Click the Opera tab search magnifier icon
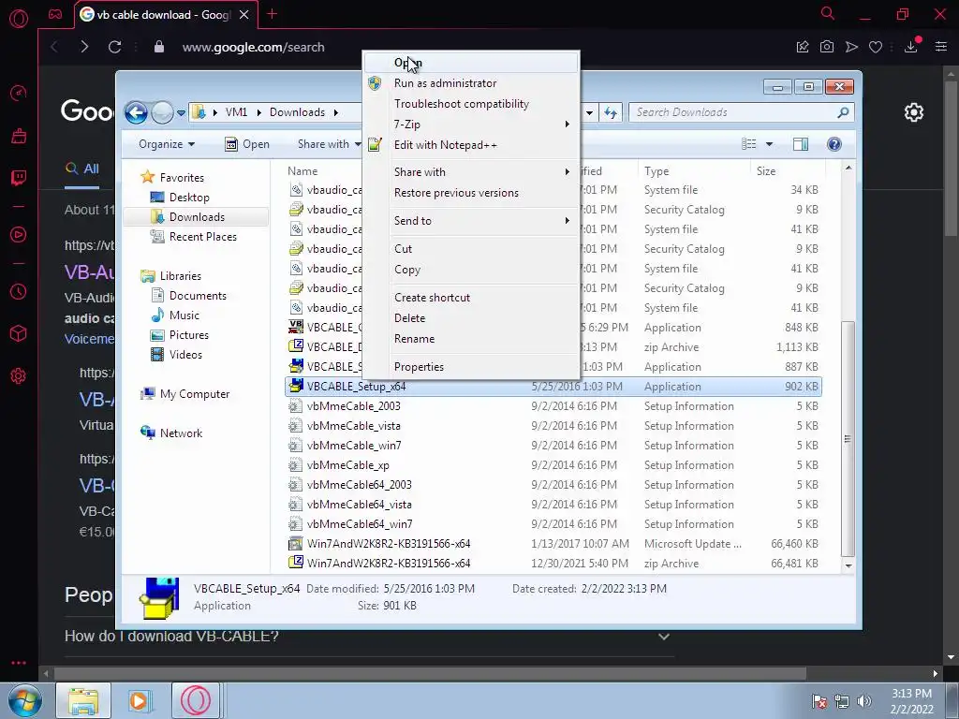 827,13
